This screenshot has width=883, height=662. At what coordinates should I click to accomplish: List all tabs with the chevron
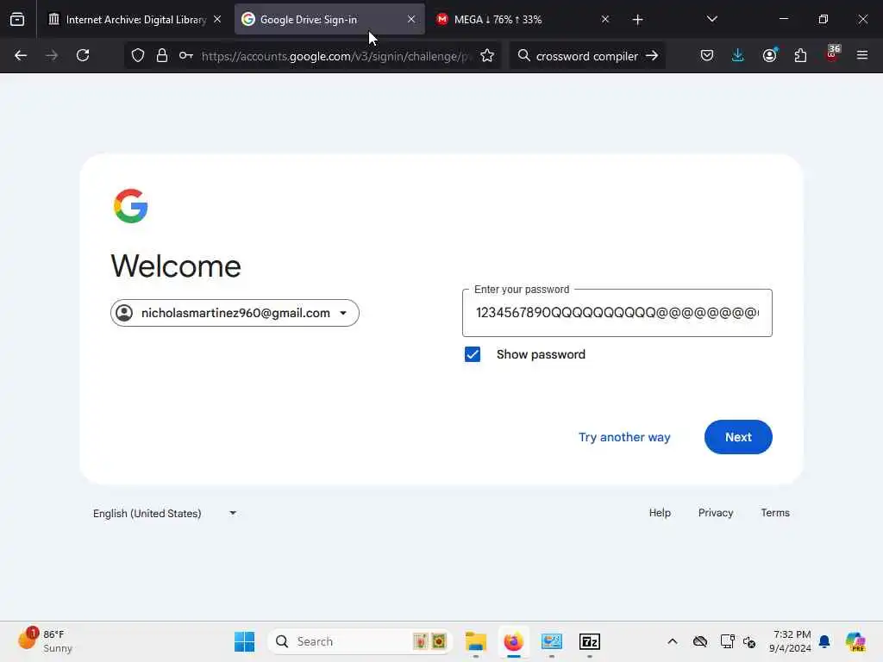point(711,19)
